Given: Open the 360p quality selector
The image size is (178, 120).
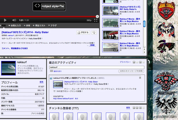Looking at the screenshot, I should pyautogui.click(x=89, y=20).
